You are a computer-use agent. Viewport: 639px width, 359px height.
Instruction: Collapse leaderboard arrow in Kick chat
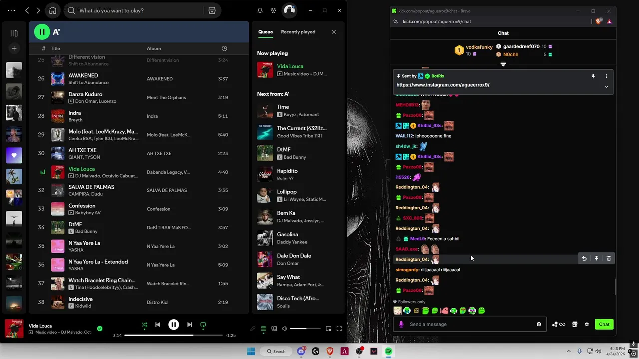point(503,64)
